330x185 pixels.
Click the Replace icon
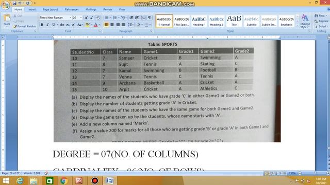click(316, 21)
